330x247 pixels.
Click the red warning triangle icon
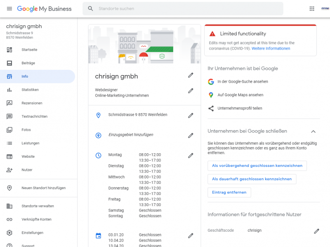(x=212, y=34)
